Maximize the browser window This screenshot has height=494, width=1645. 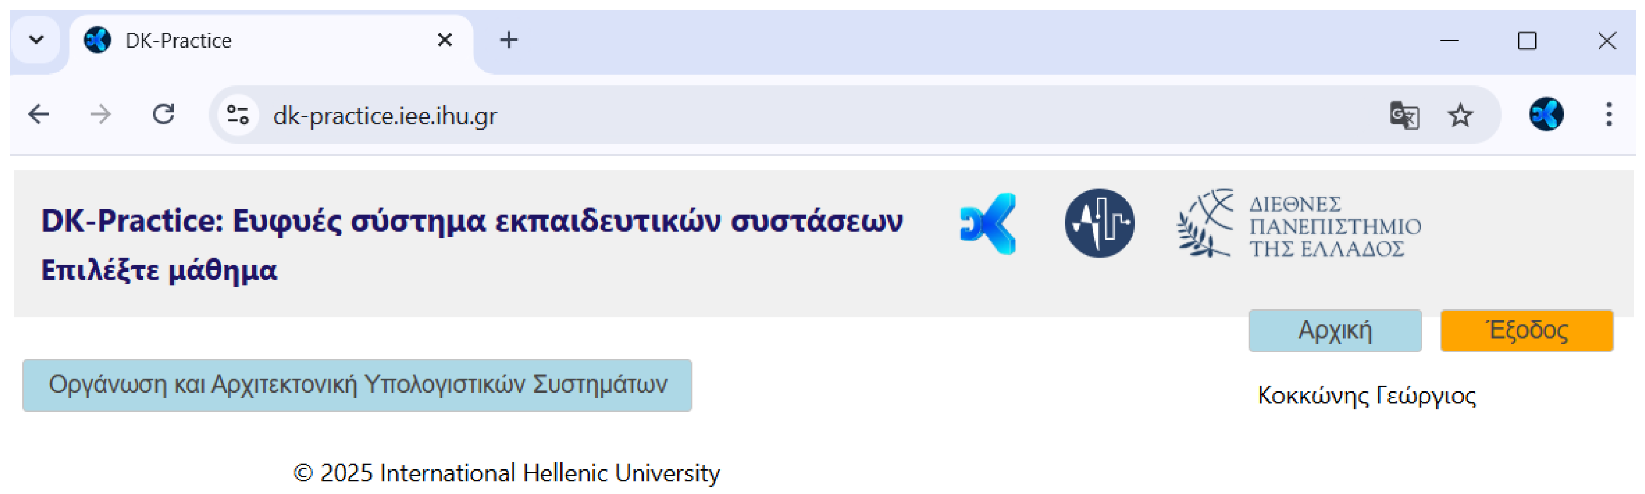click(1526, 41)
